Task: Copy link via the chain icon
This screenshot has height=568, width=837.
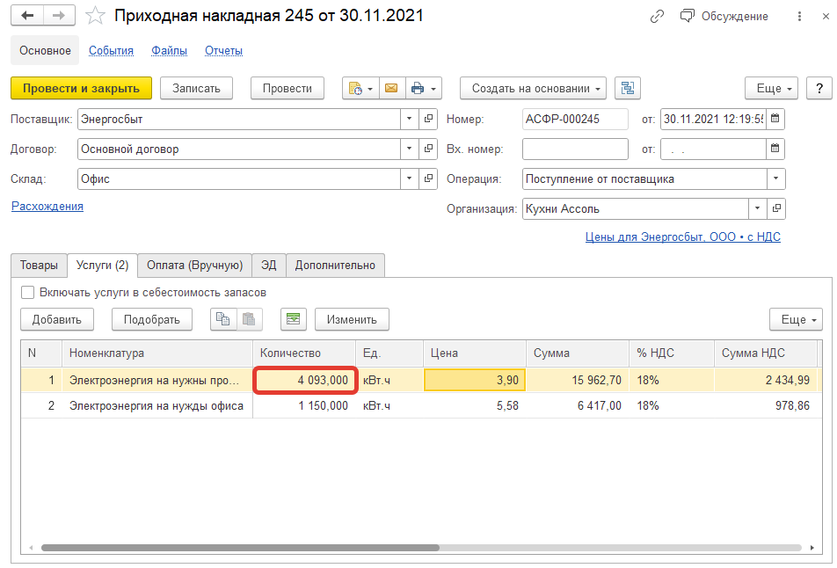Action: pos(657,17)
